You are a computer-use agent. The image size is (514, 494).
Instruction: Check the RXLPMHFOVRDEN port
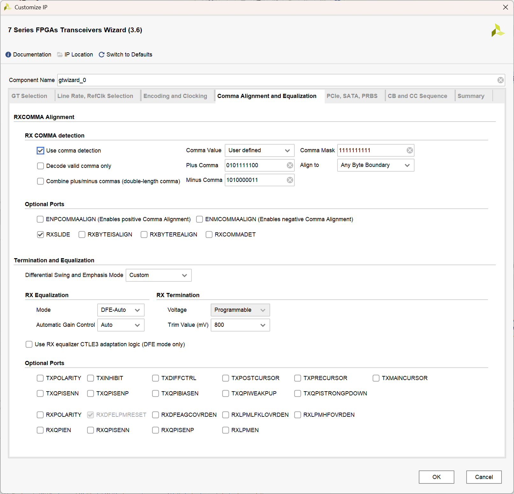tap(298, 415)
